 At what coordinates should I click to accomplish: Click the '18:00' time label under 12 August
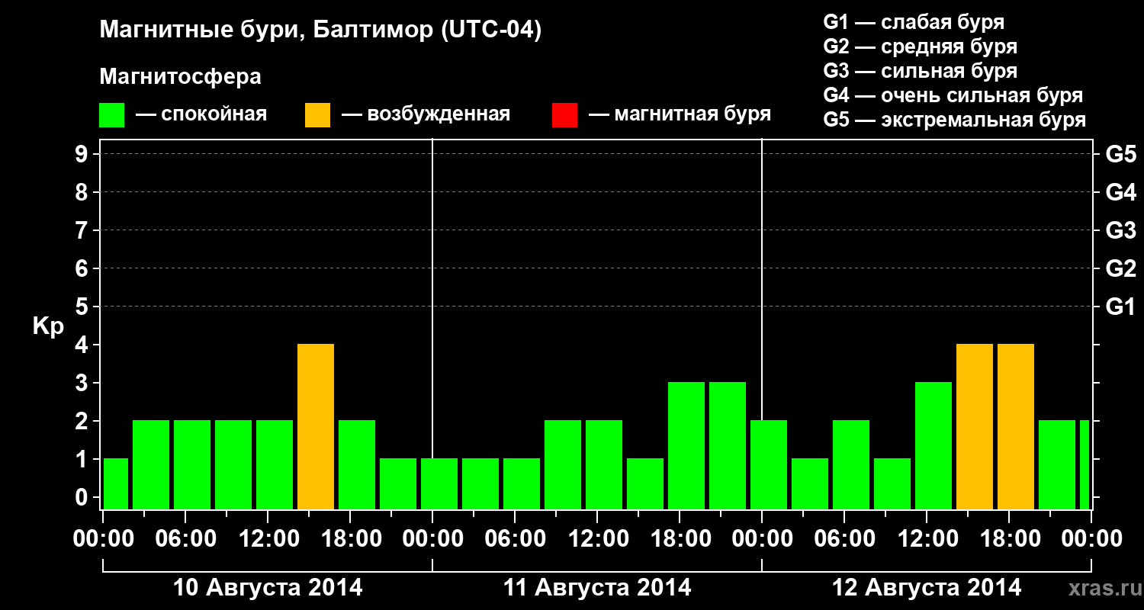pos(1009,539)
